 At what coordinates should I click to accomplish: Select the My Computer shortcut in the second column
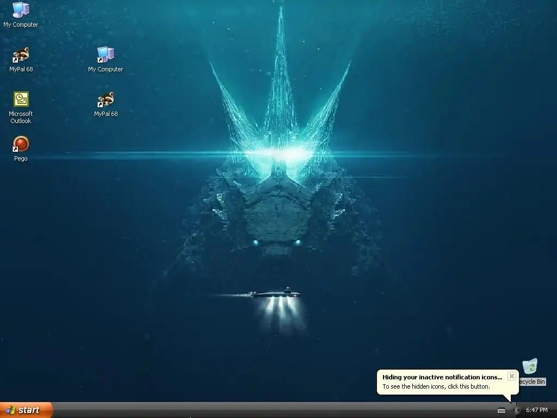[106, 59]
